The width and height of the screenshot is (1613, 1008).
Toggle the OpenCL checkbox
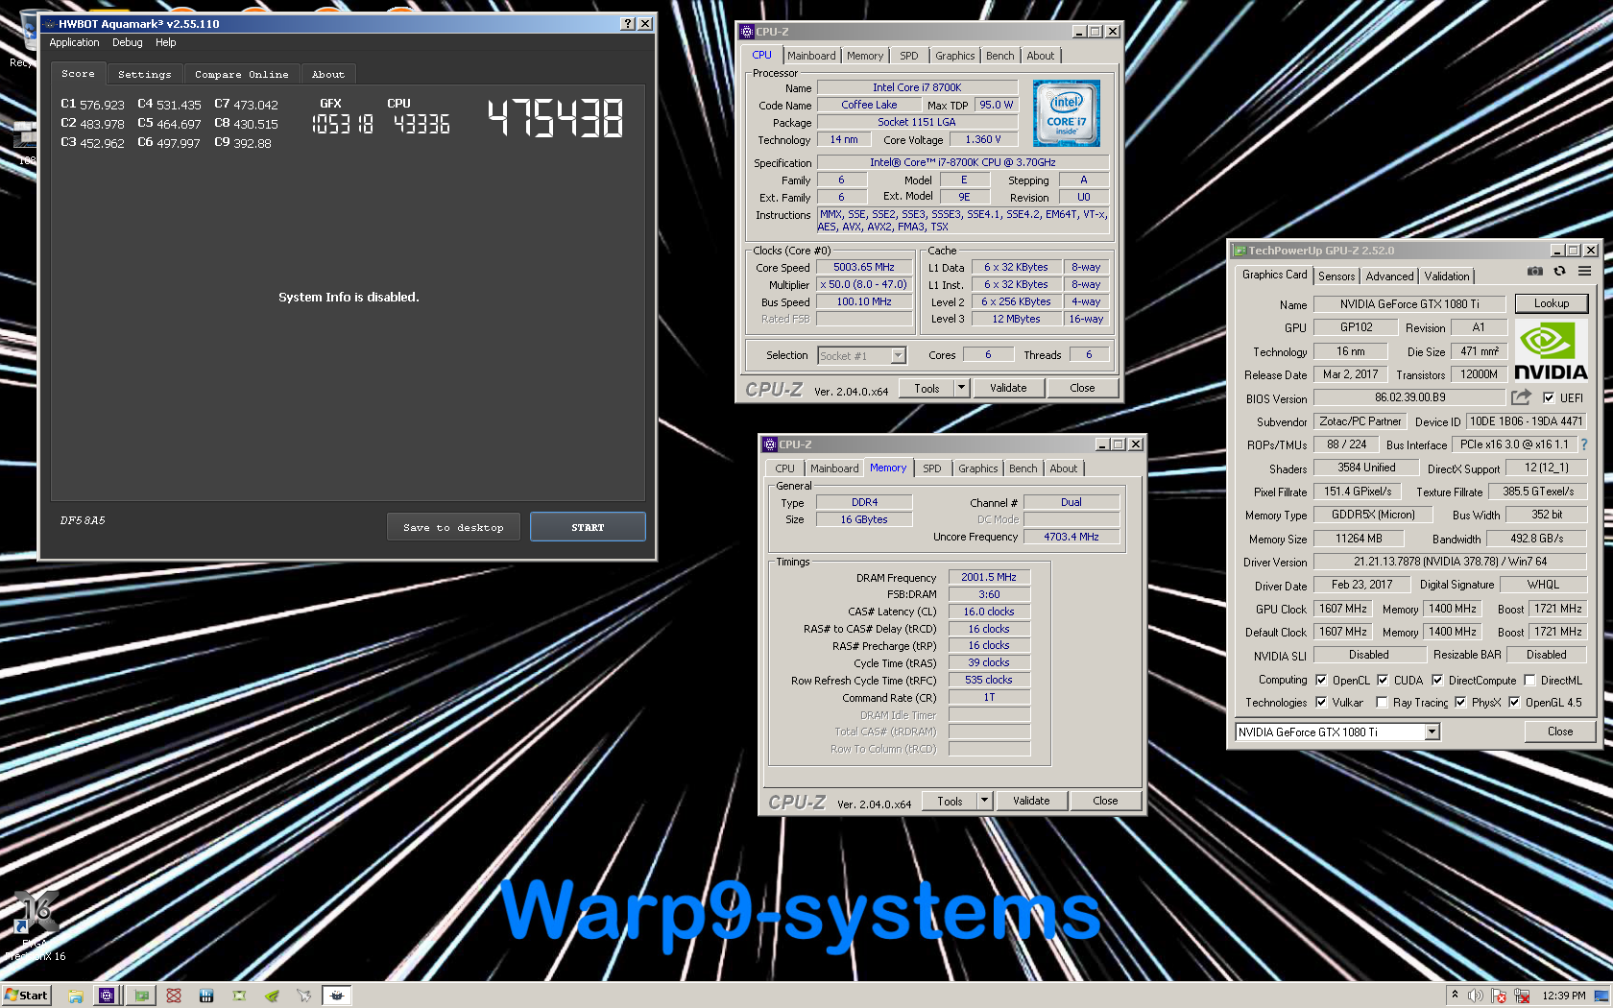[x=1321, y=680]
